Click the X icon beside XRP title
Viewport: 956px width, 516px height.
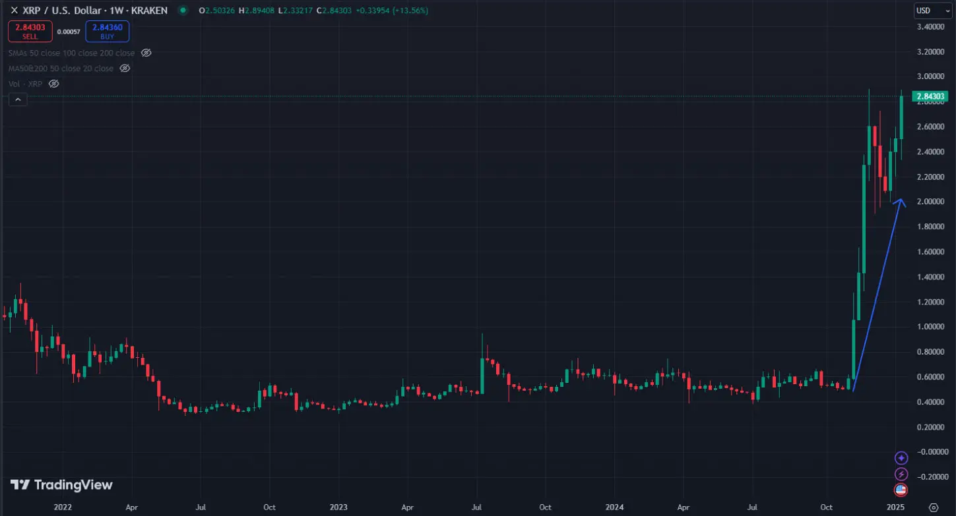click(x=14, y=11)
